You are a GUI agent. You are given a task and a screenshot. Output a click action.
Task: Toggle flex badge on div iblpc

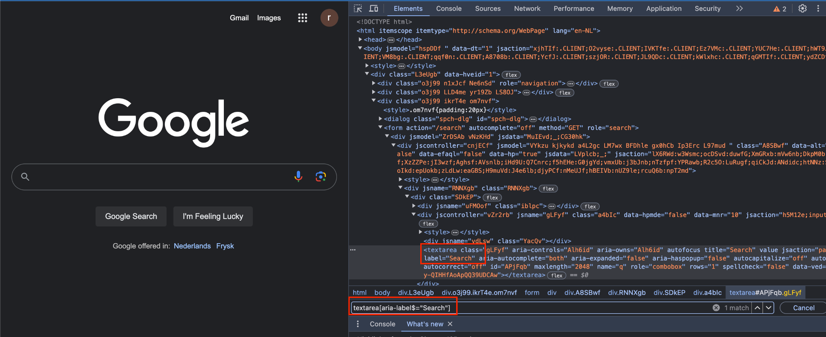click(590, 206)
